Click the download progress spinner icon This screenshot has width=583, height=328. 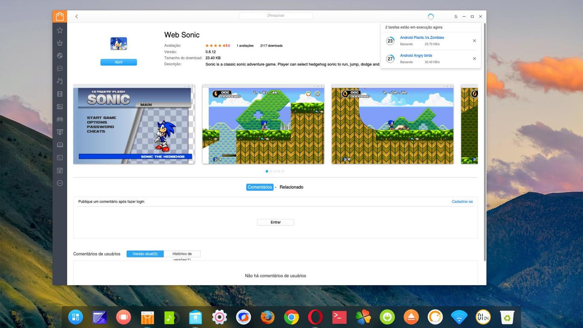[x=431, y=16]
